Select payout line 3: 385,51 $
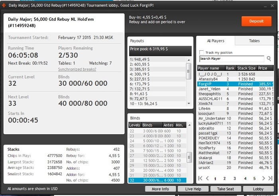Image resolution: width=279 pixels, height=196 pixels. 157,69
